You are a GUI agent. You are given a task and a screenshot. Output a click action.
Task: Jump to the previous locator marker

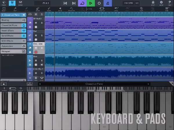click(65, 3)
